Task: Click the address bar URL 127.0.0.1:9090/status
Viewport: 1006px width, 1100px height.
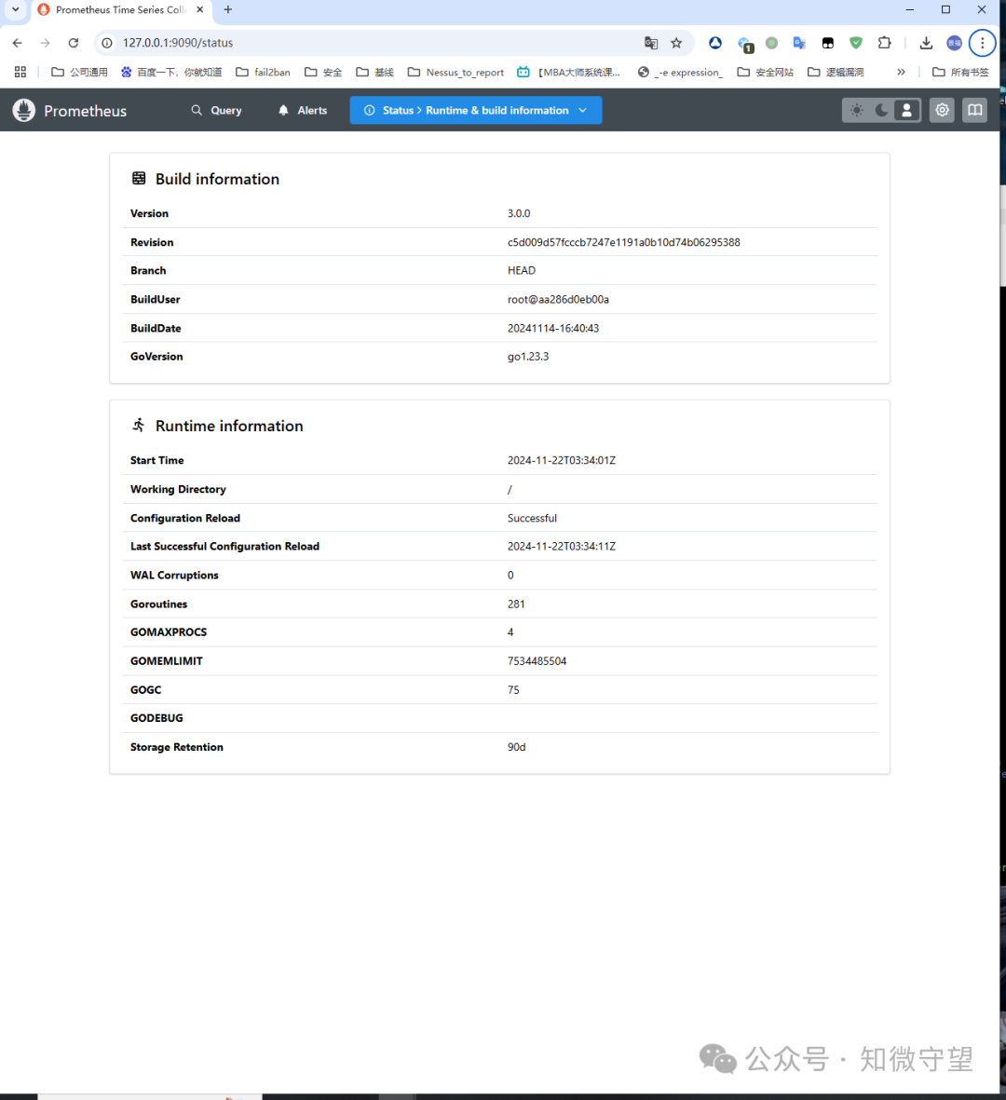Action: (x=178, y=43)
